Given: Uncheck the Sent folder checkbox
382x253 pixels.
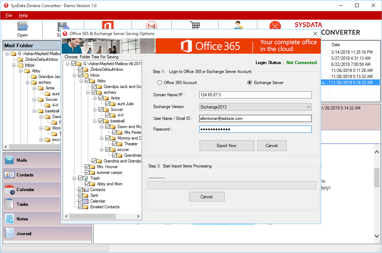Looking at the screenshot, I should pyautogui.click(x=80, y=195).
